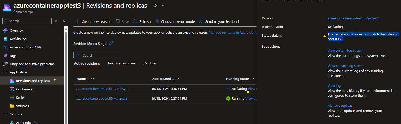401x124 pixels.
Task: Open Manage revisions in Azure Container link
Action: click(x=233, y=32)
